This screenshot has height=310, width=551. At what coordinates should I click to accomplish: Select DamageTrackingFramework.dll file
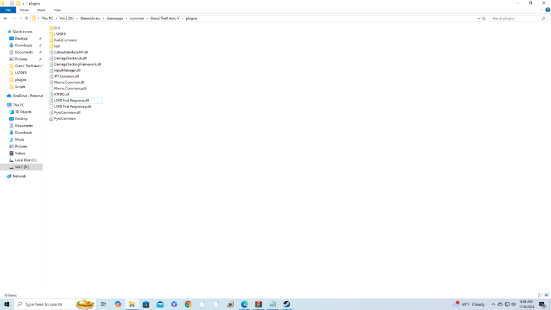tap(75, 65)
